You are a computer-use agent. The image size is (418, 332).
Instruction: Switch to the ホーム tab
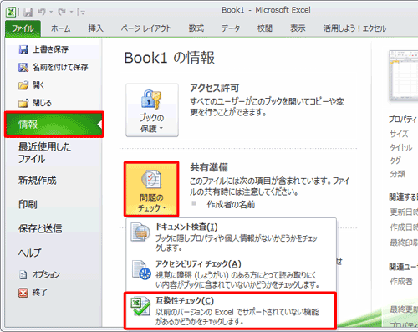[61, 28]
